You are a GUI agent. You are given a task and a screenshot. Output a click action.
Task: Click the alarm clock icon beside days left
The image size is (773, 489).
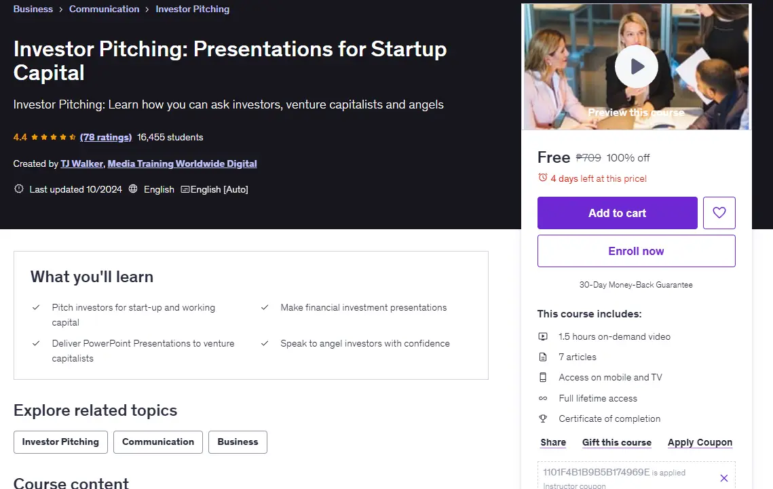[542, 178]
